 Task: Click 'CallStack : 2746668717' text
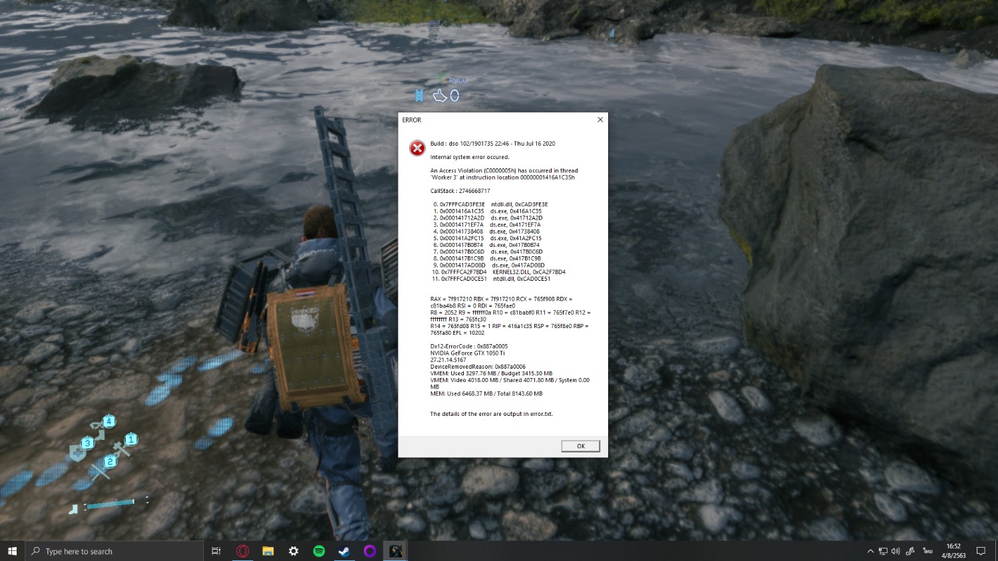(x=460, y=191)
